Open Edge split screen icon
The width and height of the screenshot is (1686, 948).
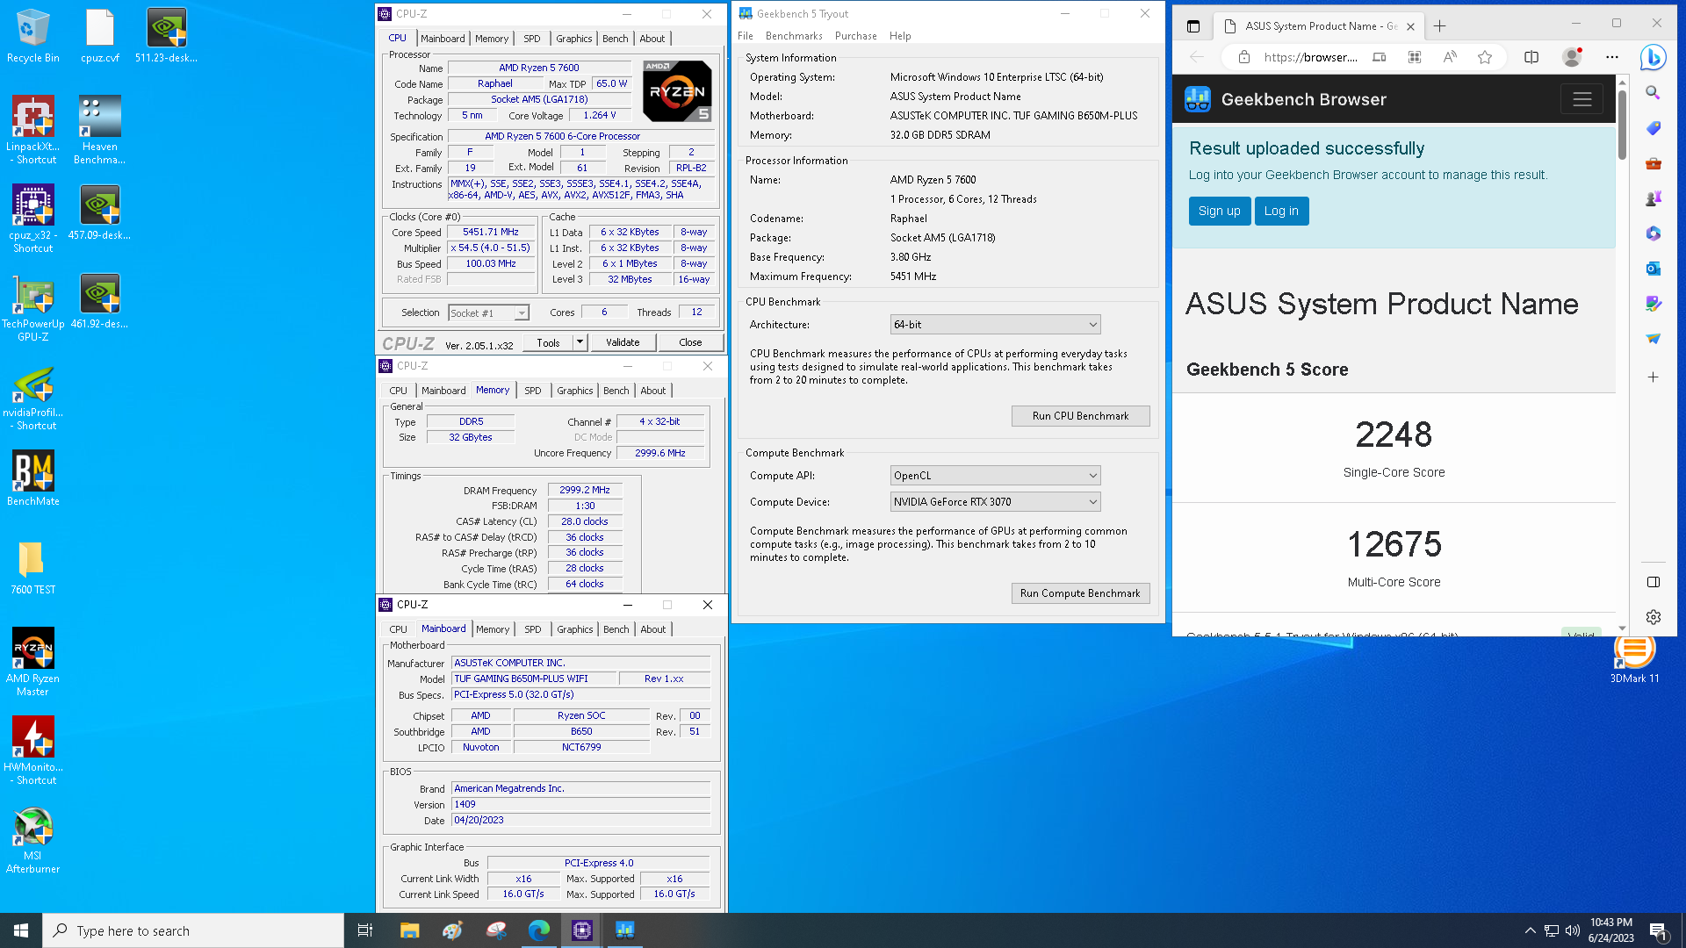(x=1531, y=57)
